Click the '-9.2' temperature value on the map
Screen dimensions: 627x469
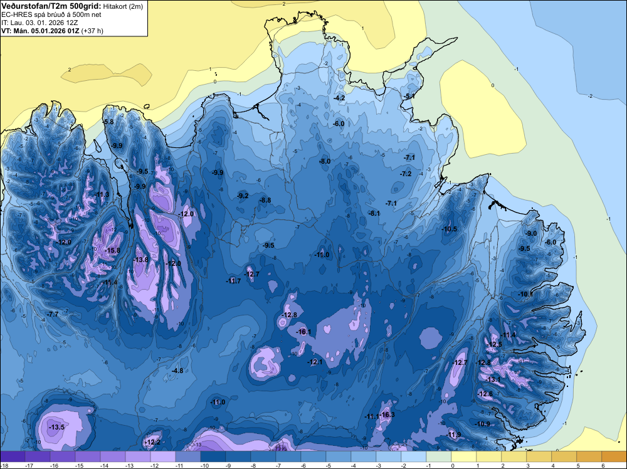[243, 196]
